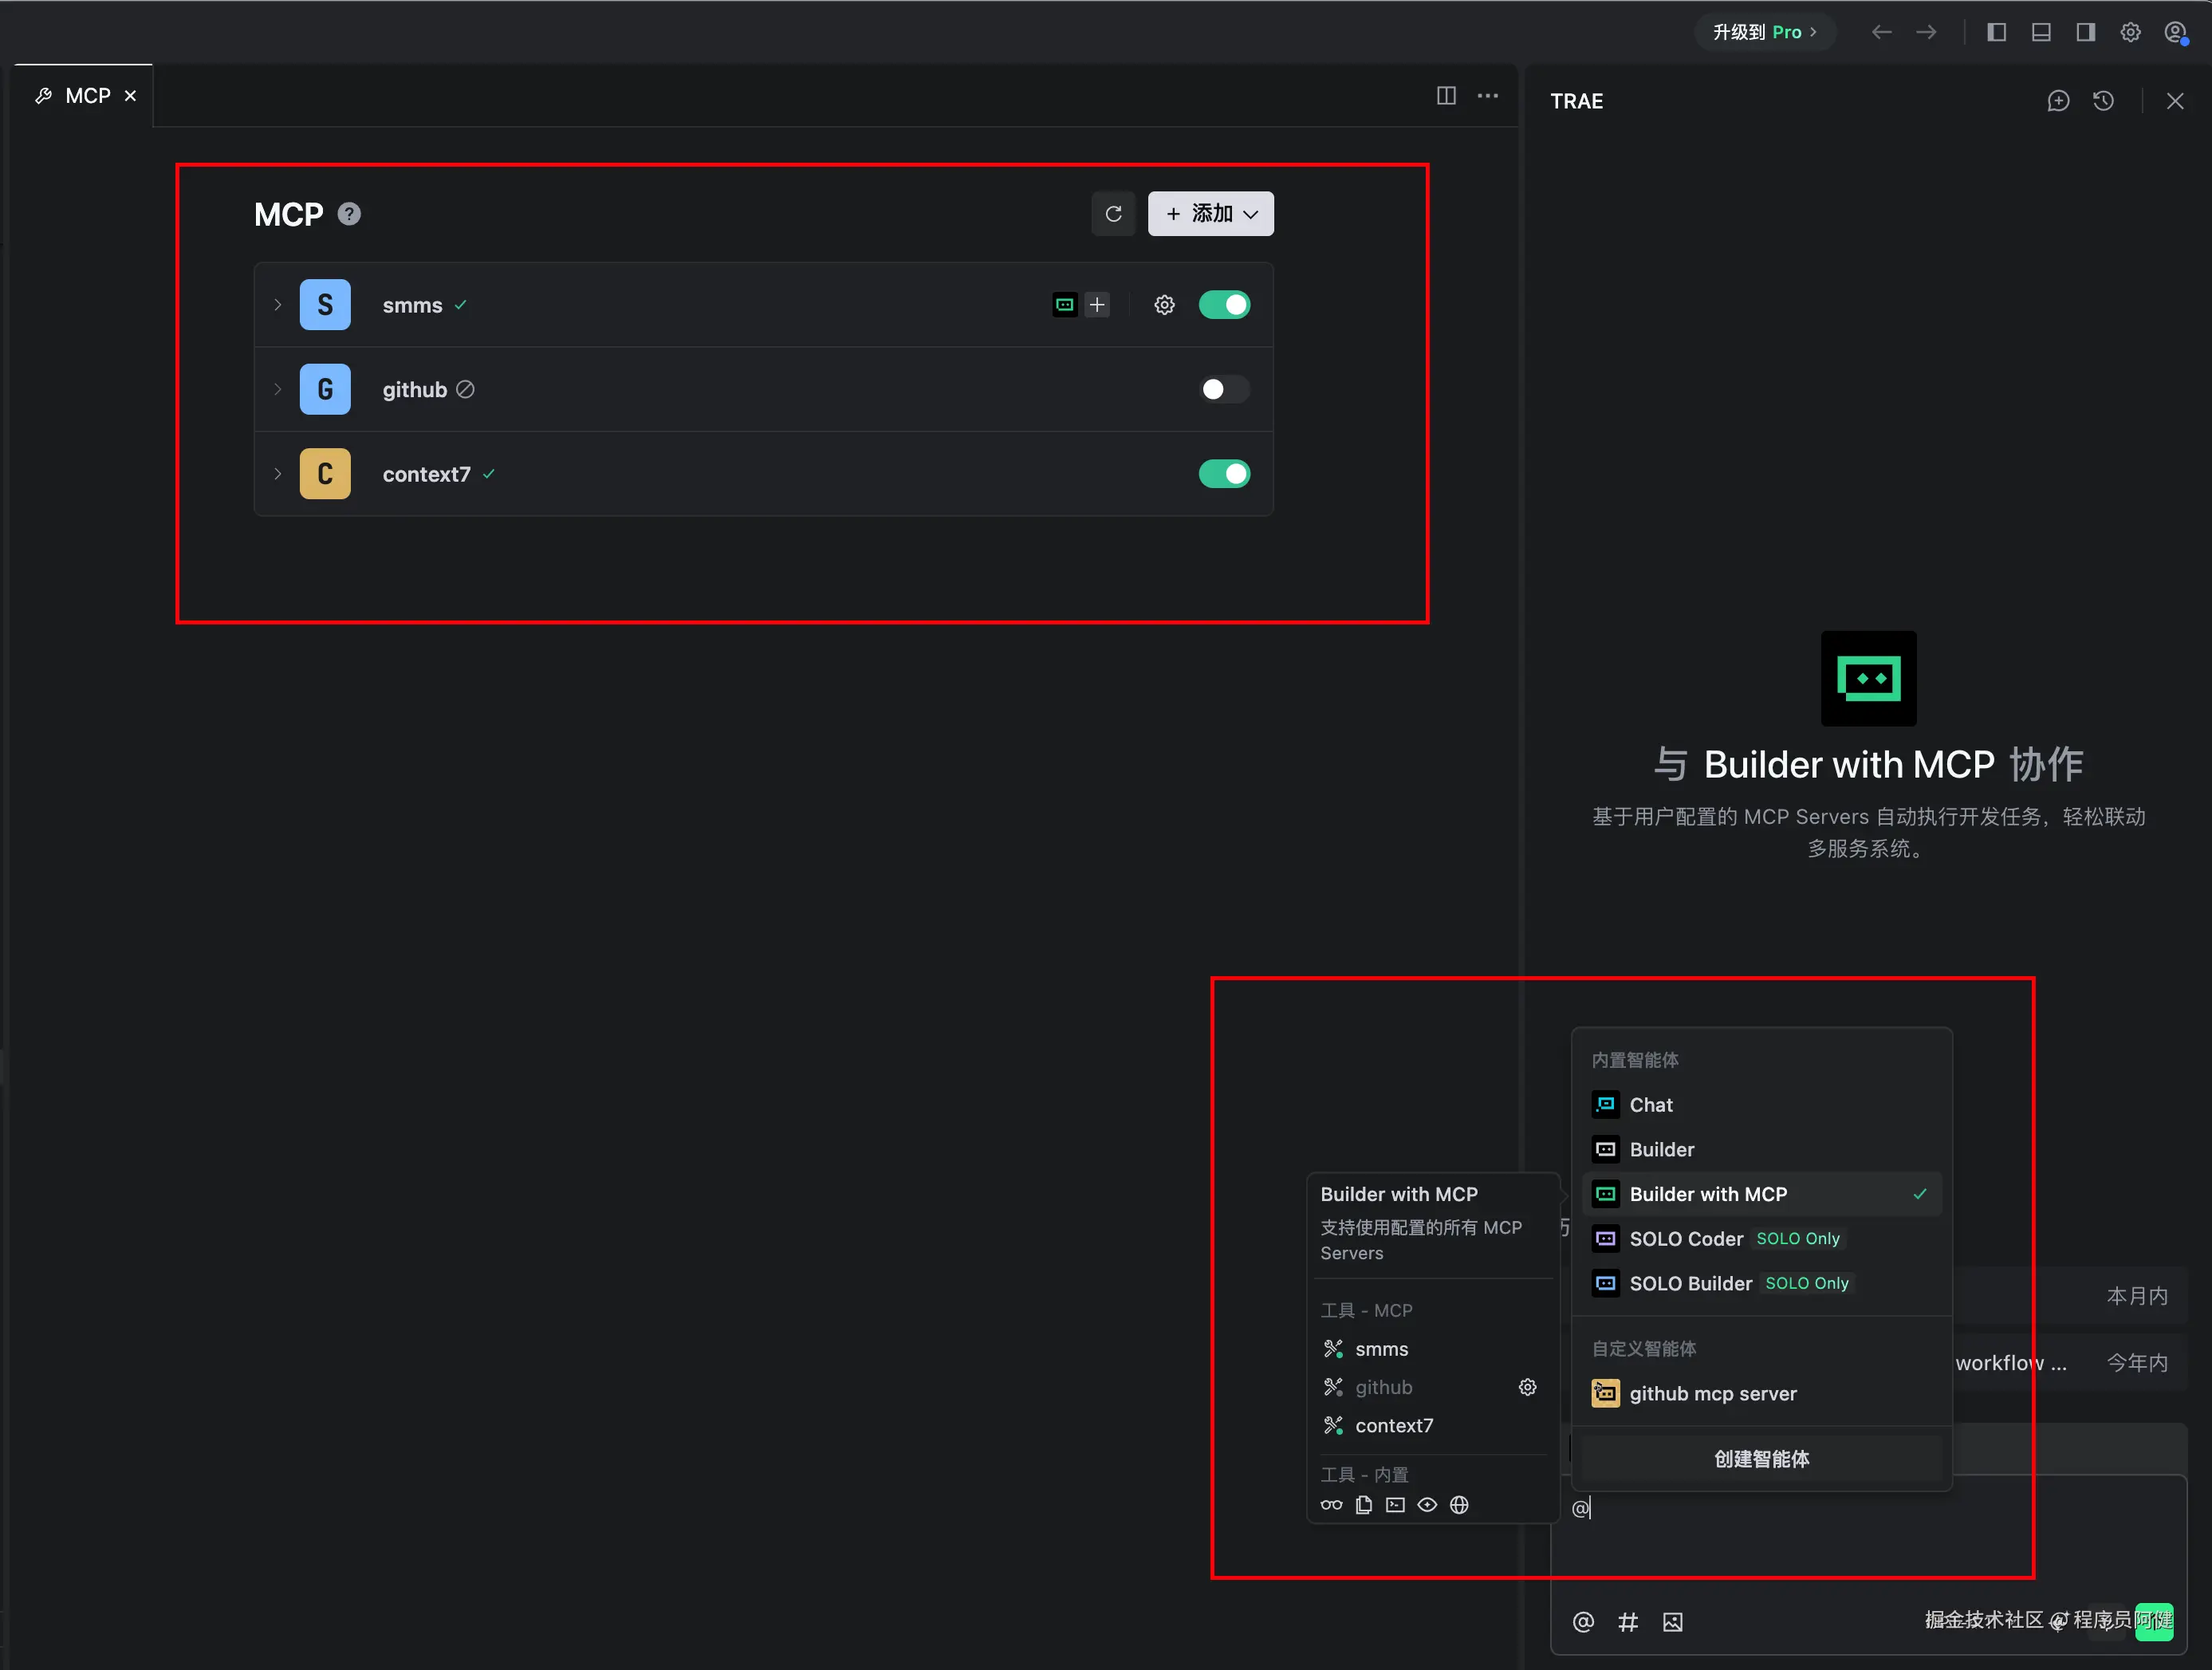Expand the context7 server row
Image resolution: width=2212 pixels, height=1670 pixels.
point(278,474)
